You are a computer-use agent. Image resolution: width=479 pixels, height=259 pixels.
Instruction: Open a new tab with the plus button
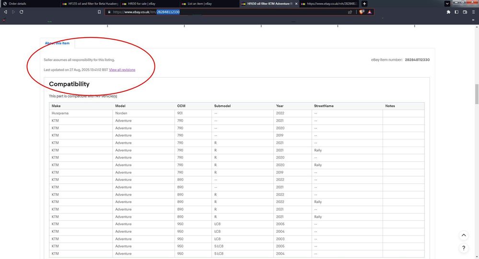coord(364,4)
